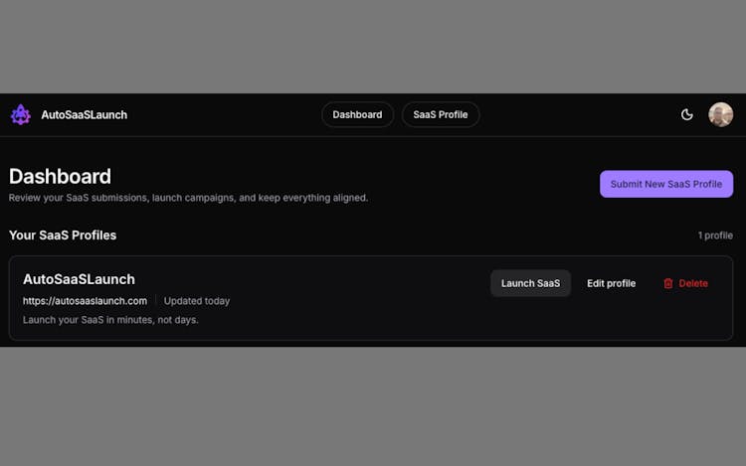Viewport: 746px width, 466px height.
Task: Click the Launch SaaS button
Action: point(530,283)
